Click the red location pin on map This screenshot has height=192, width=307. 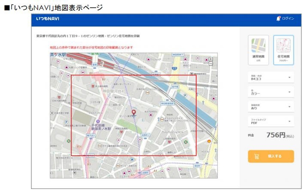133,112
